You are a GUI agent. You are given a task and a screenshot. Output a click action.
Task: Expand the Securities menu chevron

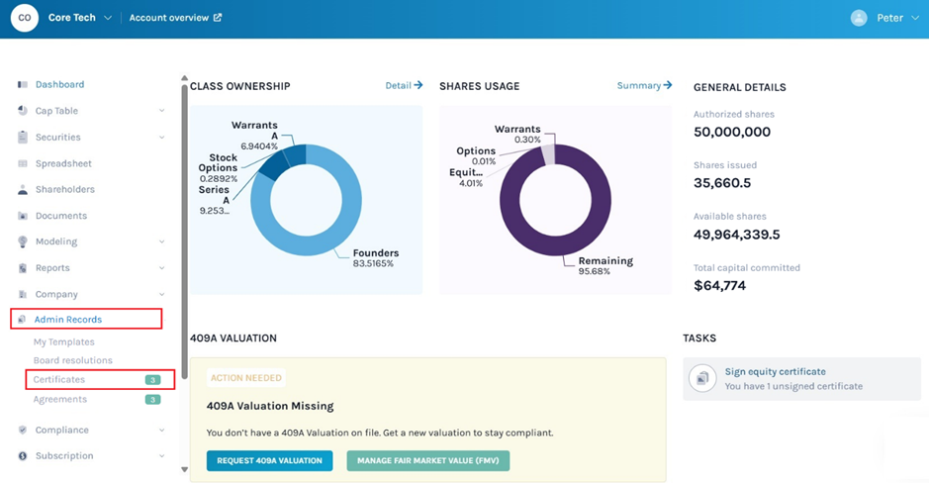(x=161, y=138)
